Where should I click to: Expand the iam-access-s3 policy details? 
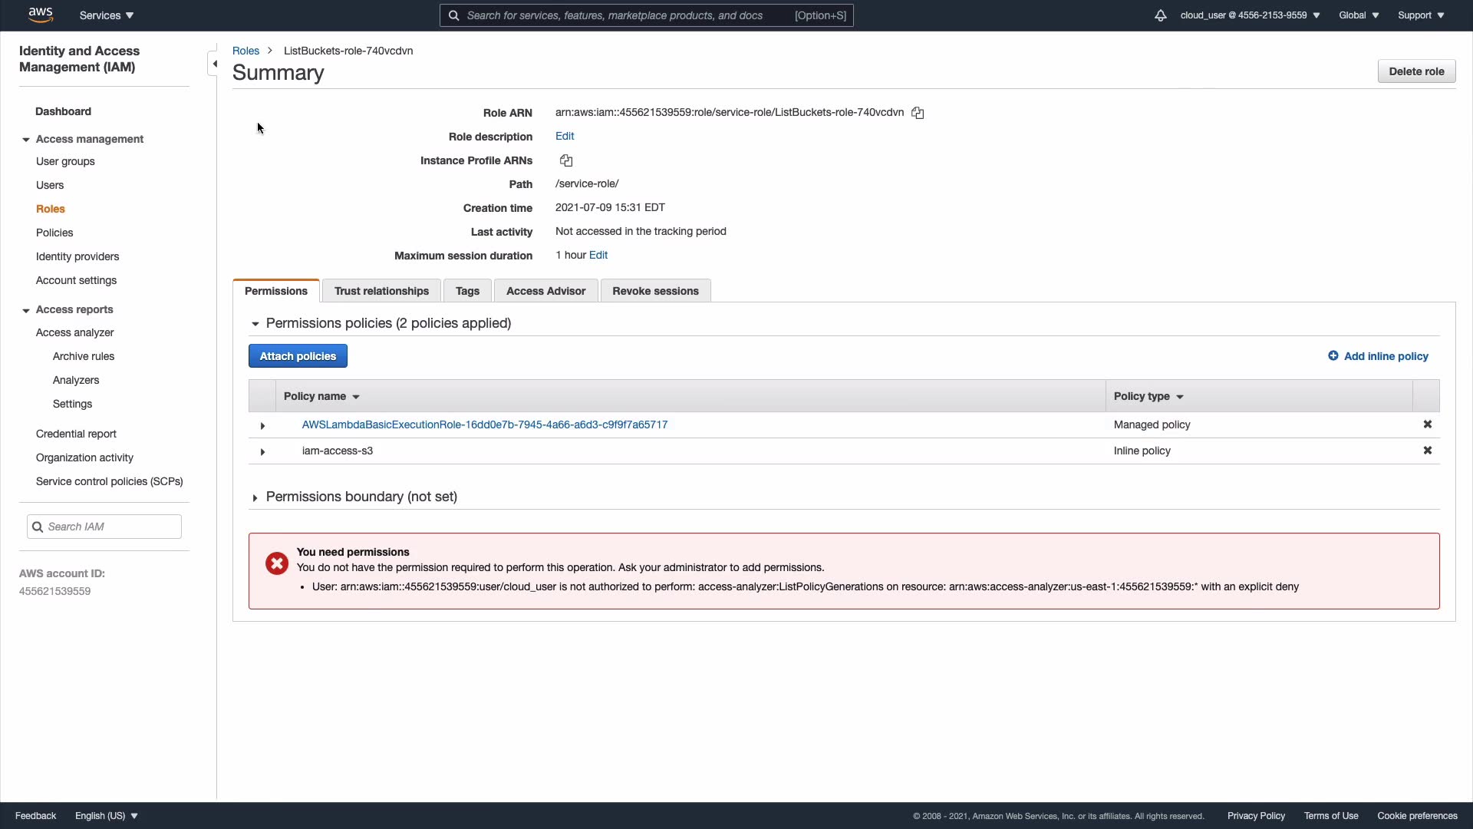pyautogui.click(x=262, y=451)
